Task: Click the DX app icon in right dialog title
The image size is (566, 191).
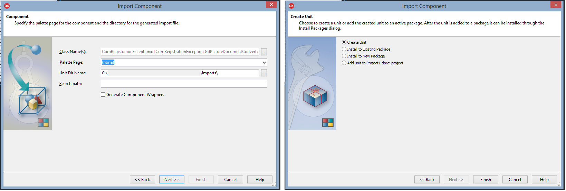Action: 291,6
